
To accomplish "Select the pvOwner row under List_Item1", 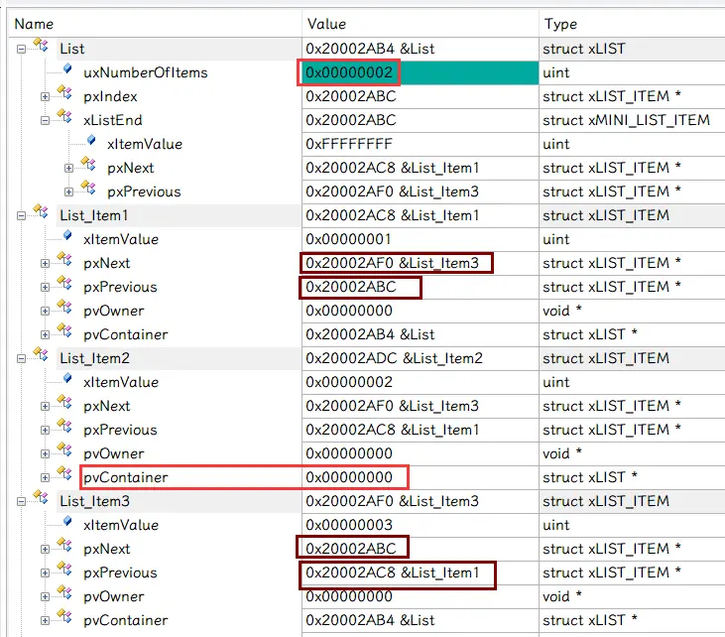I will point(113,311).
